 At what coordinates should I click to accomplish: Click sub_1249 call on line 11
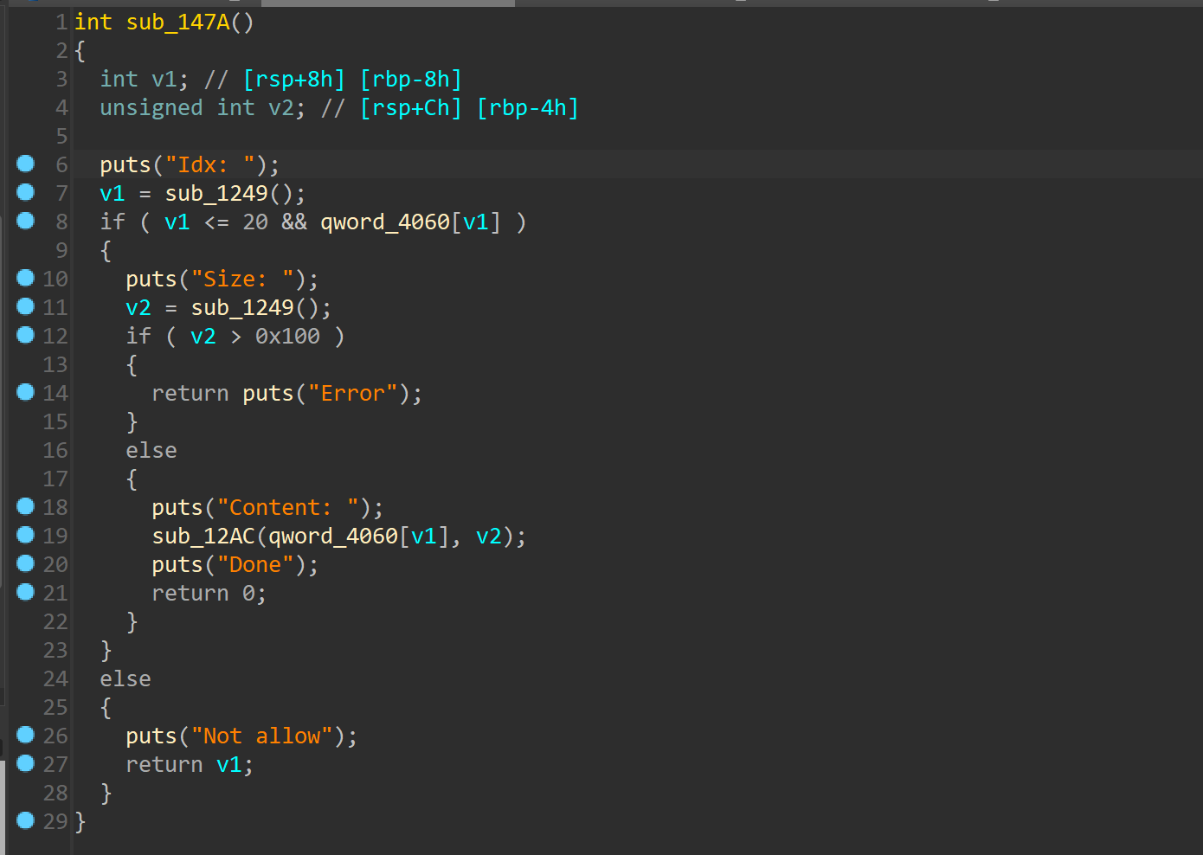tap(242, 308)
